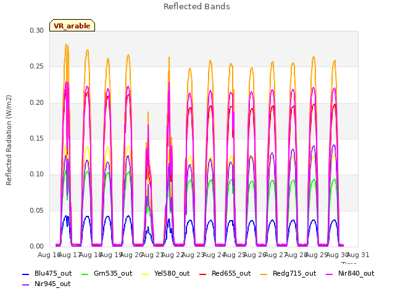Click the green Grn535_out legend swatch
The width and height of the screenshot is (395, 296).
[x=85, y=274]
